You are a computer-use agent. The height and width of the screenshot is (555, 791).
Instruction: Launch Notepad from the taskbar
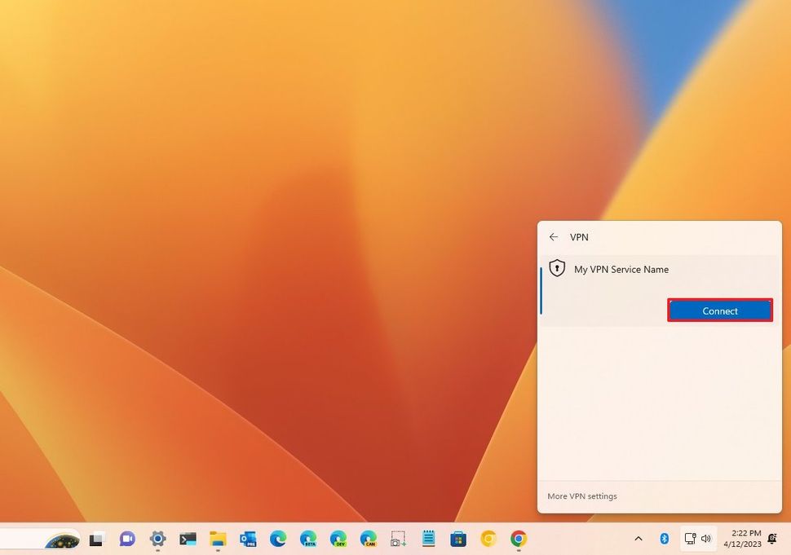click(x=428, y=539)
